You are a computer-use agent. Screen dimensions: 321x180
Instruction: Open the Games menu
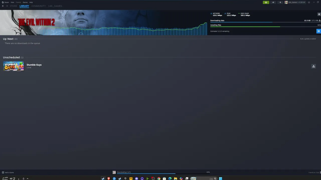[25, 2]
